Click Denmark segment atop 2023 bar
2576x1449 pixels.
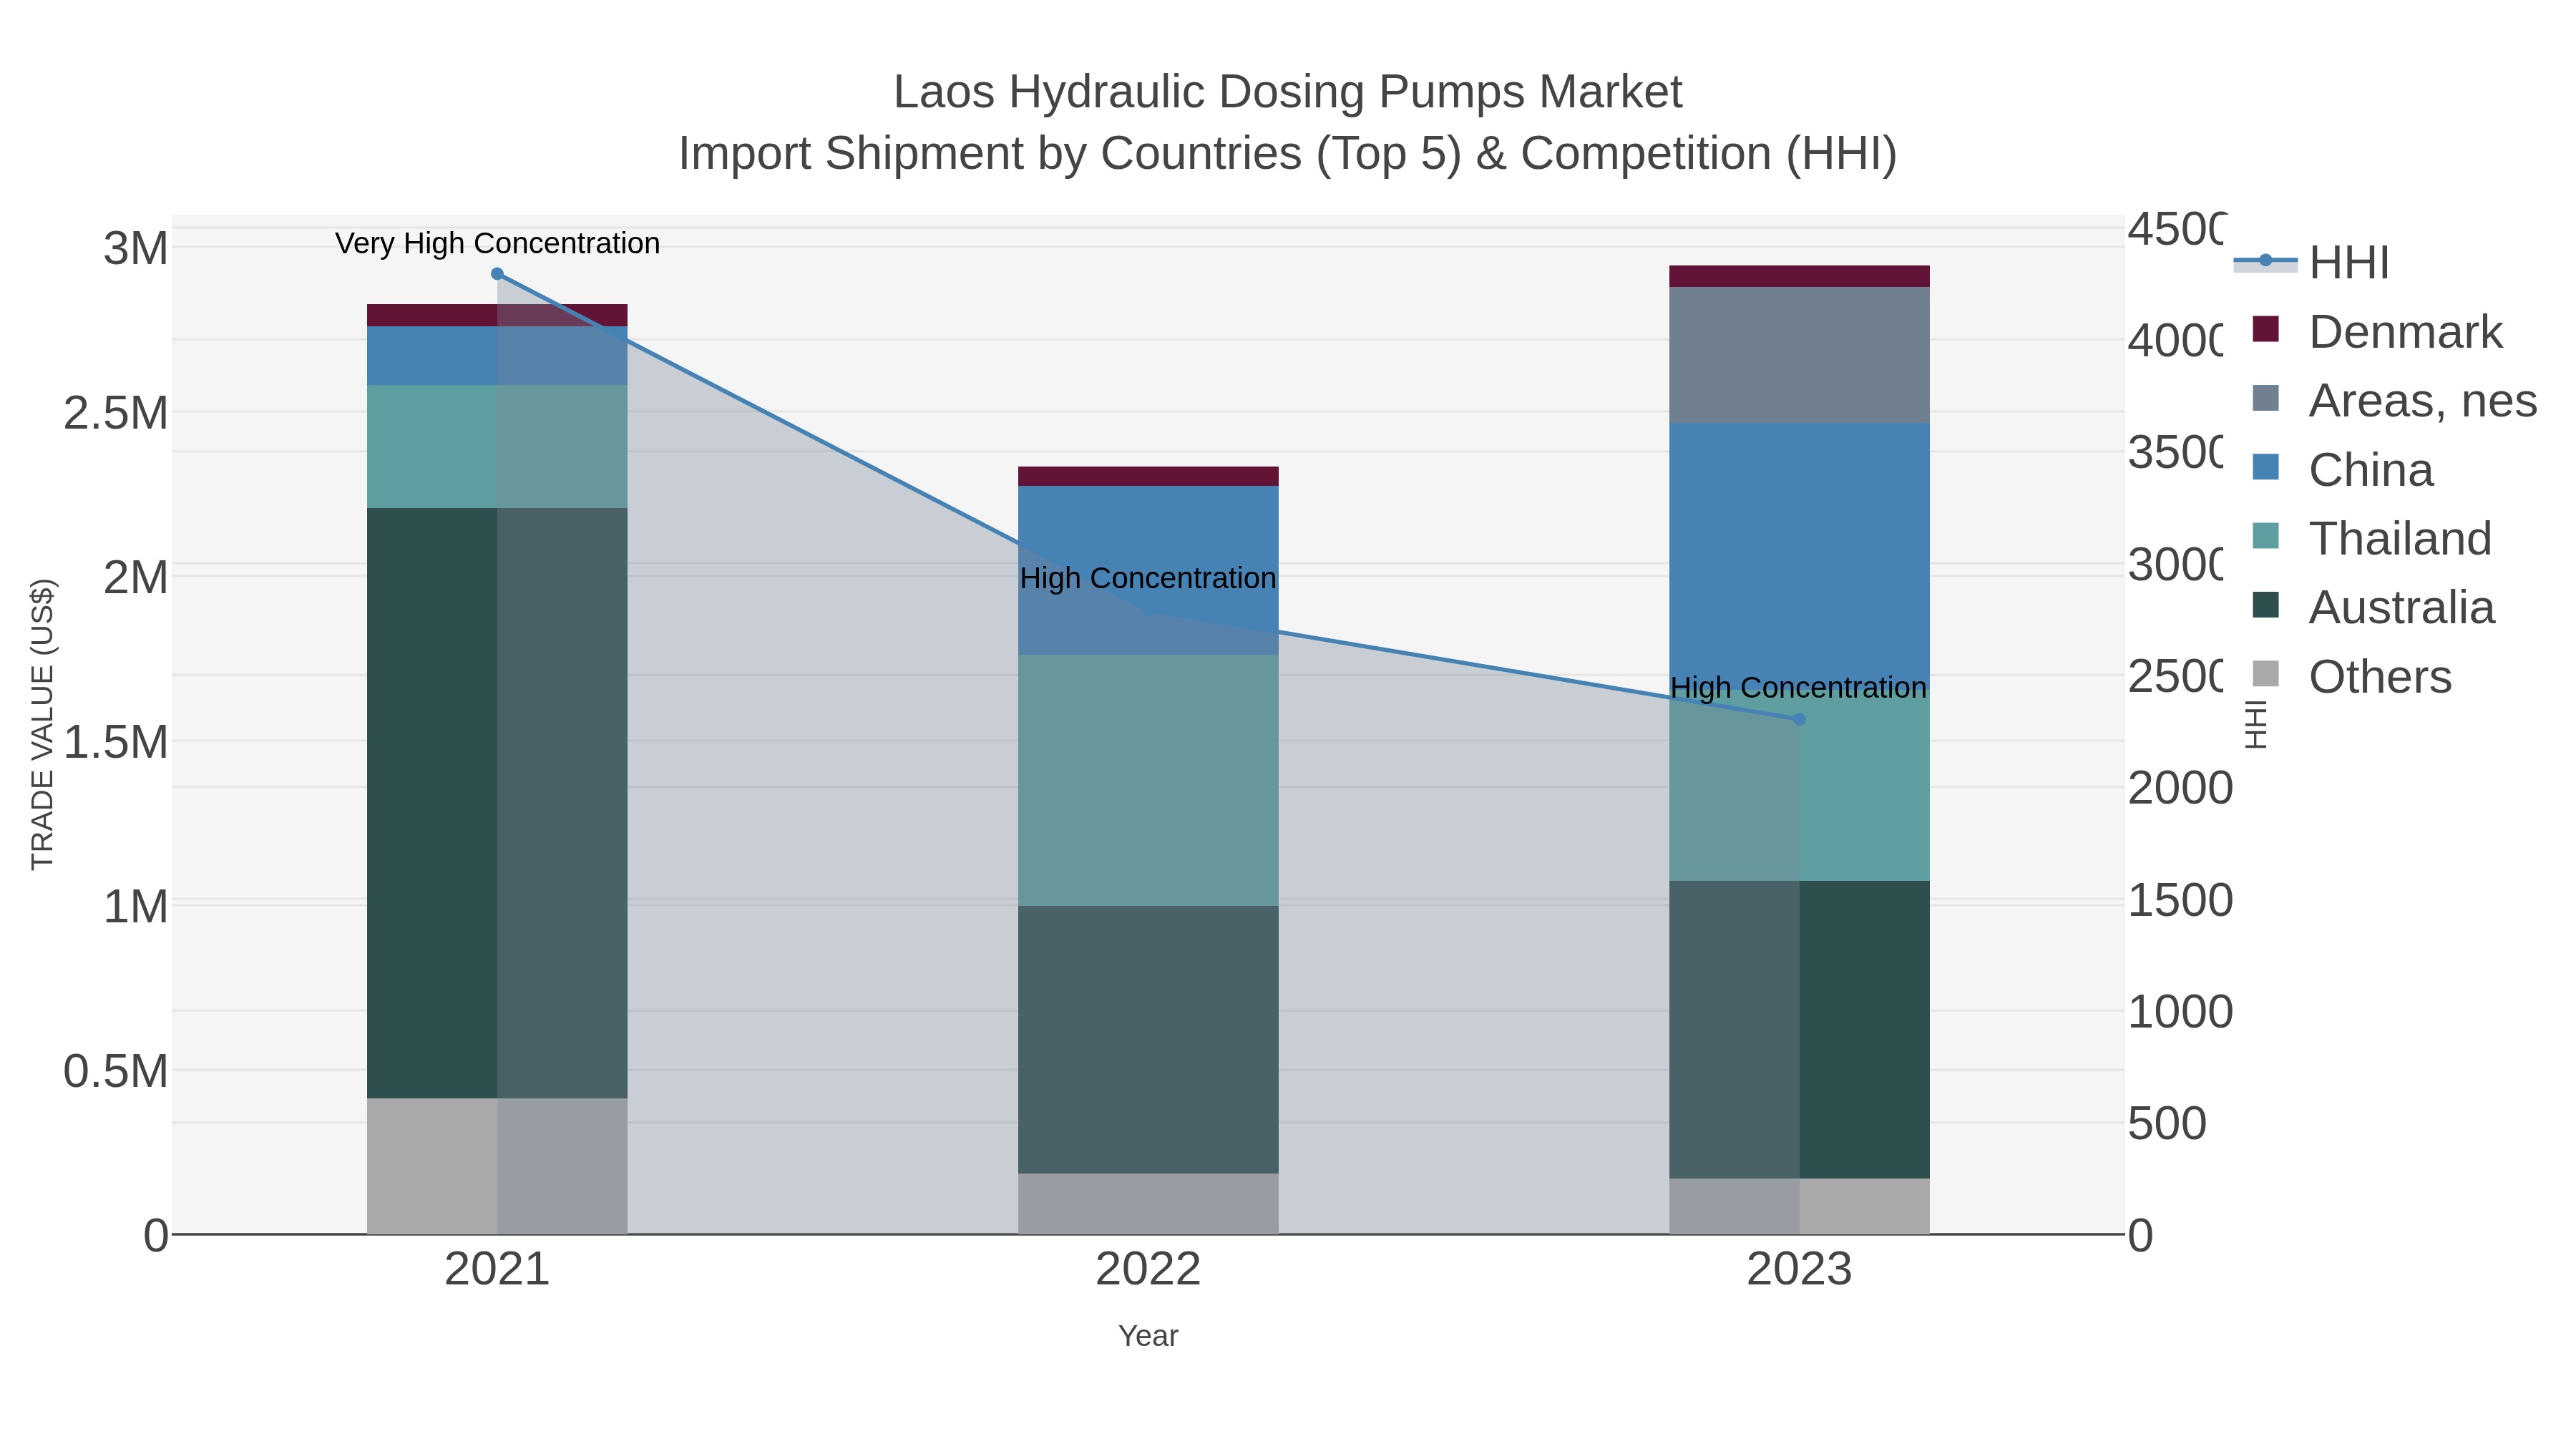tap(1799, 276)
